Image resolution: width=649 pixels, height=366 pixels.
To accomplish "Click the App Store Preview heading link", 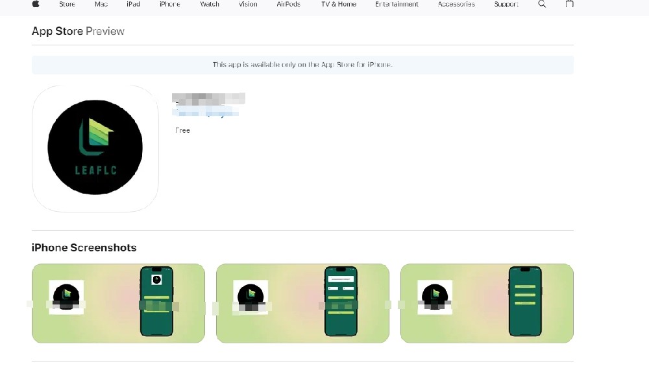I will pos(78,31).
